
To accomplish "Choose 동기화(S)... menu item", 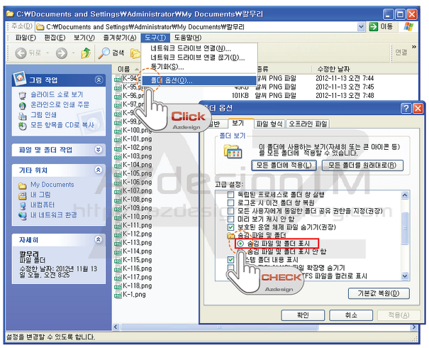I will (199, 67).
